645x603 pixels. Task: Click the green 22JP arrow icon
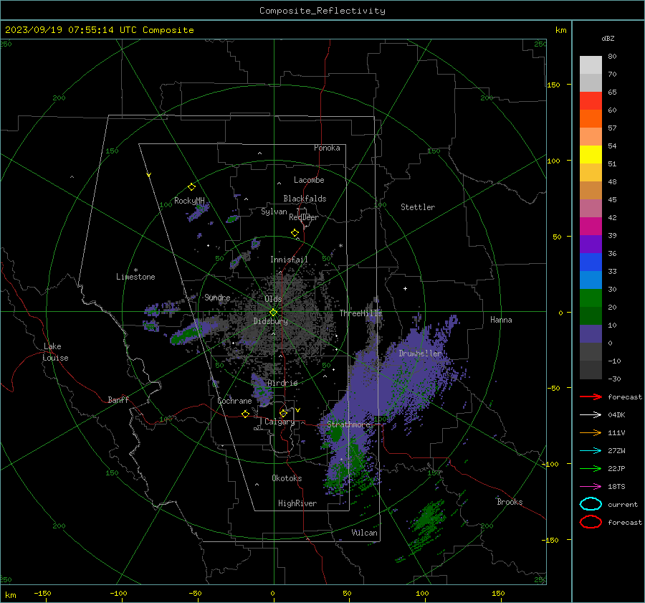pos(591,468)
